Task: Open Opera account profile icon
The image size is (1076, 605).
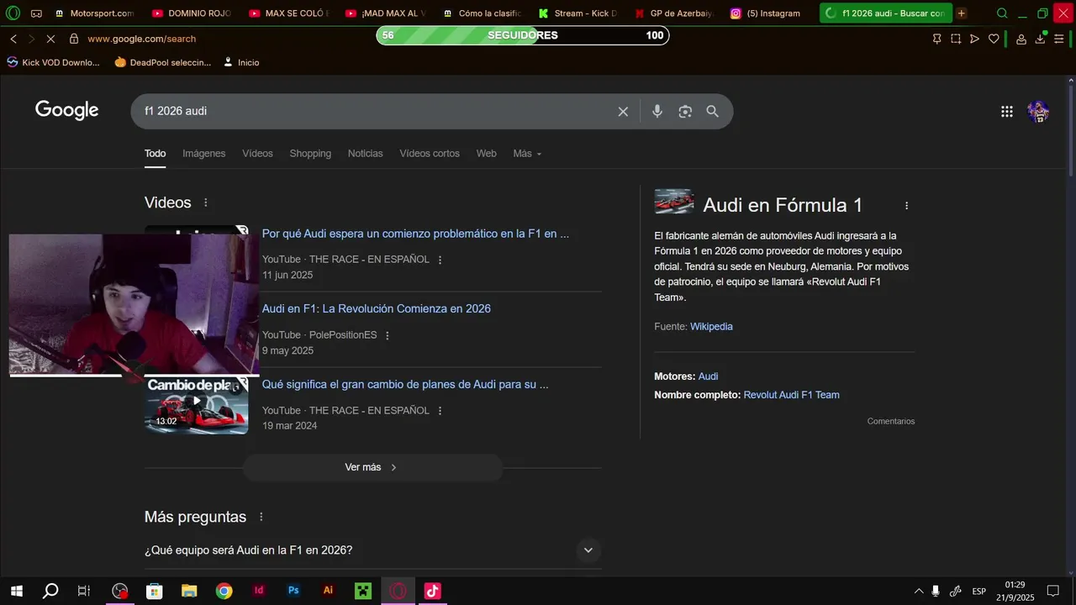Action: click(1021, 39)
